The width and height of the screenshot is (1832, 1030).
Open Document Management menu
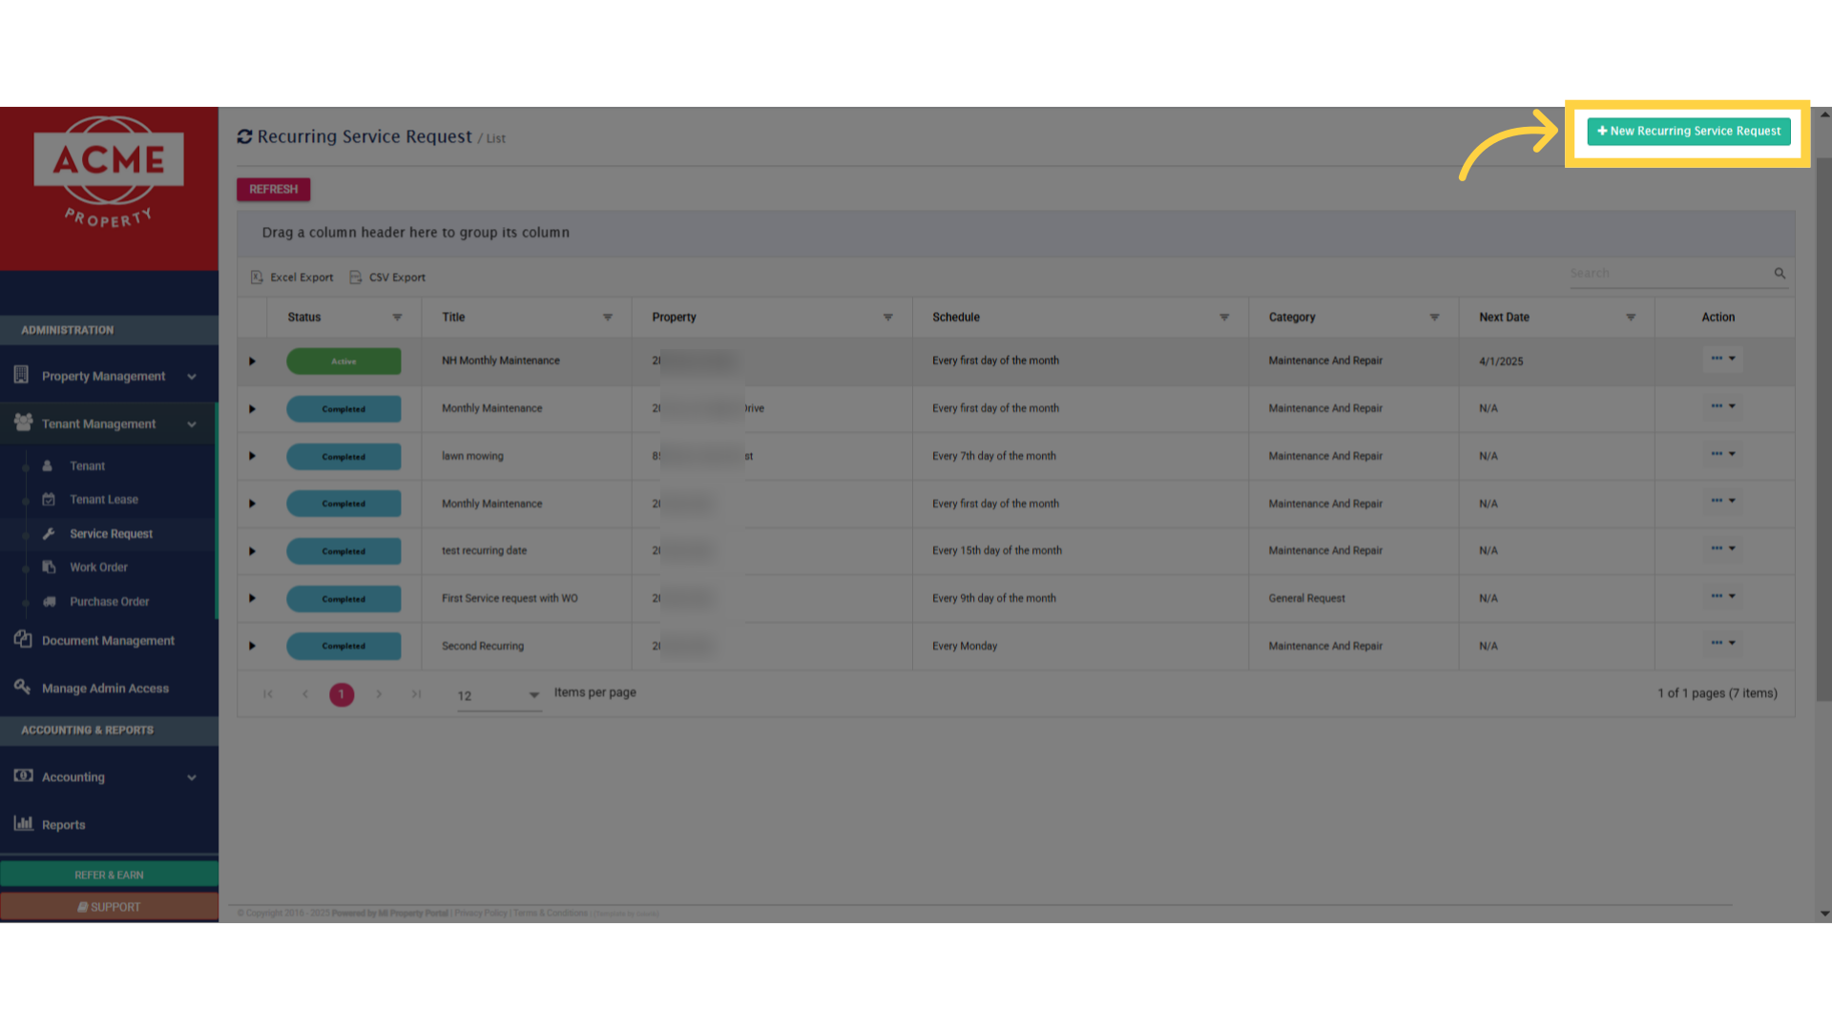[109, 641]
